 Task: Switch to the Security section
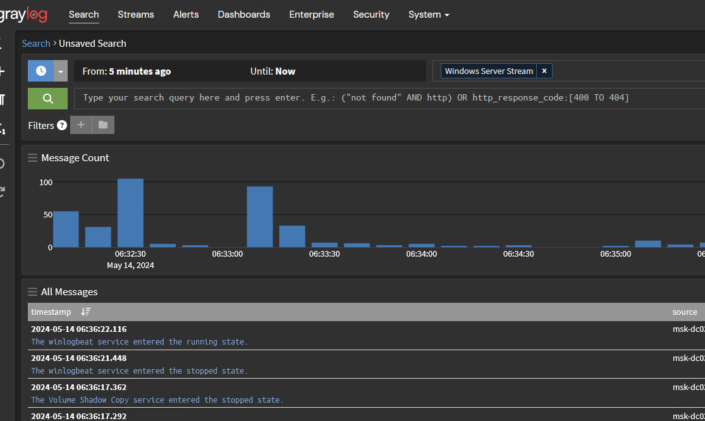point(371,15)
